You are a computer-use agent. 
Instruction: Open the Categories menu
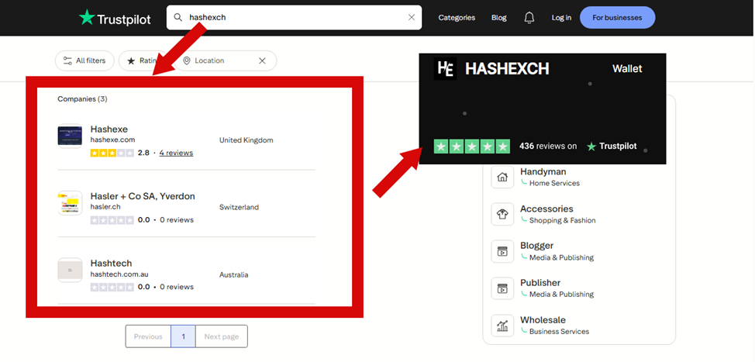pos(457,18)
